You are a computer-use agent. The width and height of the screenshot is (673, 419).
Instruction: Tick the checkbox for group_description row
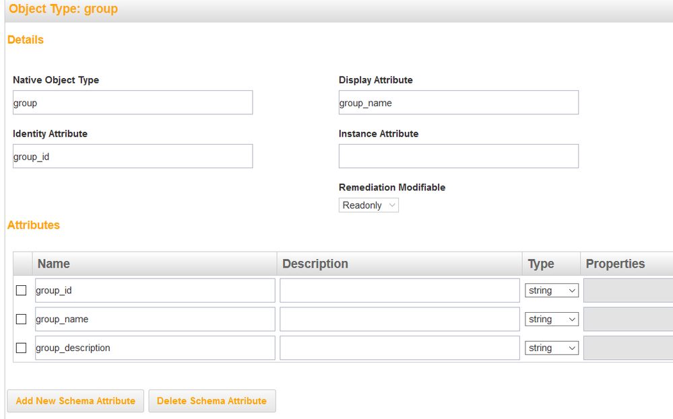click(x=22, y=348)
